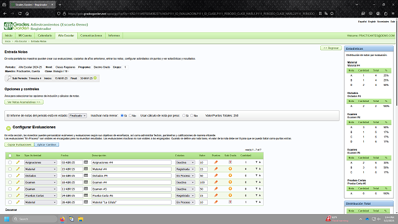Click the Descripción field containing Dictados #4
398x224 pixels.
(x=131, y=175)
